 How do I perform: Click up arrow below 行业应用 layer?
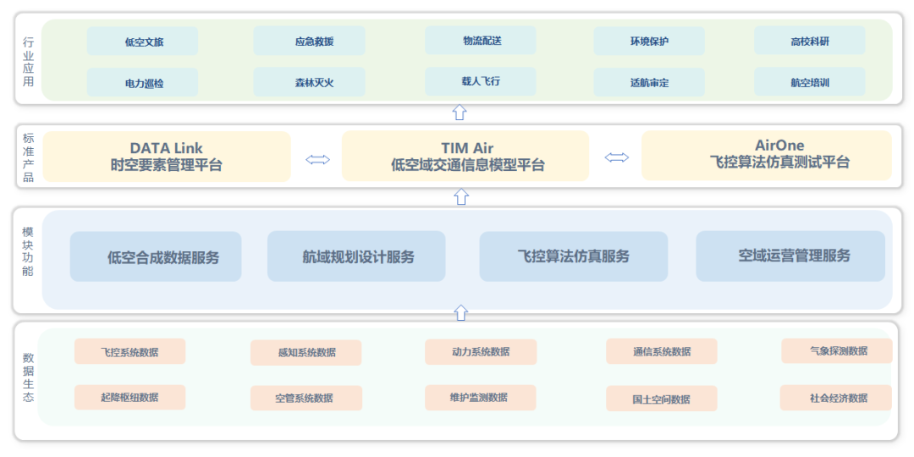click(460, 112)
